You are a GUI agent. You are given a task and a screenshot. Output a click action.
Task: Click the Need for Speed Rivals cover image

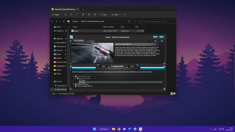coord(92,53)
